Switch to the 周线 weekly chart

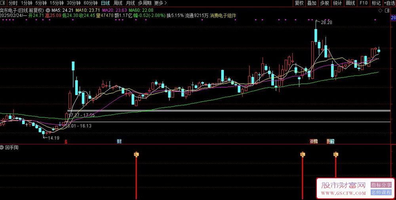pos(118,3)
